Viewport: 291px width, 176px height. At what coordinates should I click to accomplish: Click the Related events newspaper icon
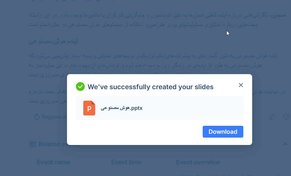33,144
